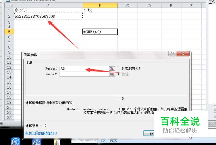216x145 pixels.
Task: Click the Number1 range selector icon
Action: point(112,68)
